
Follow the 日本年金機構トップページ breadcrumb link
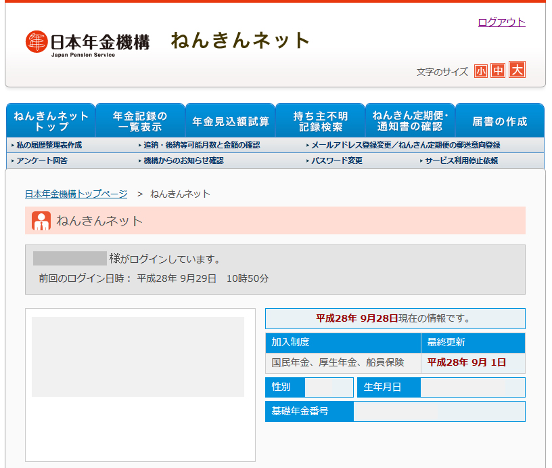pyautogui.click(x=76, y=194)
